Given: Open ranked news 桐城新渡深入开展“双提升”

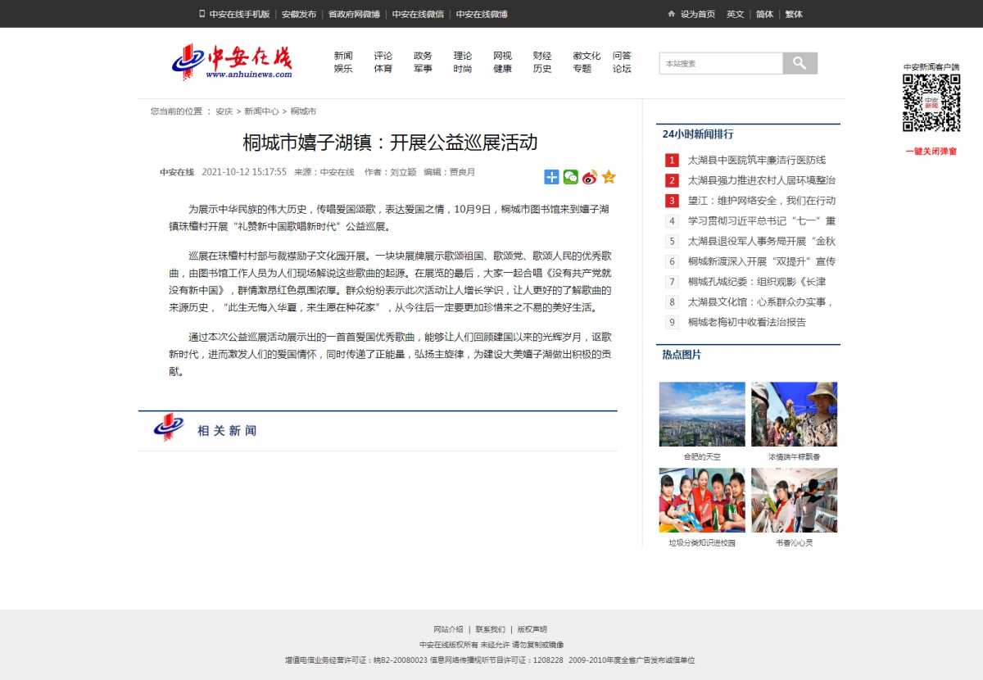Looking at the screenshot, I should click(x=762, y=261).
